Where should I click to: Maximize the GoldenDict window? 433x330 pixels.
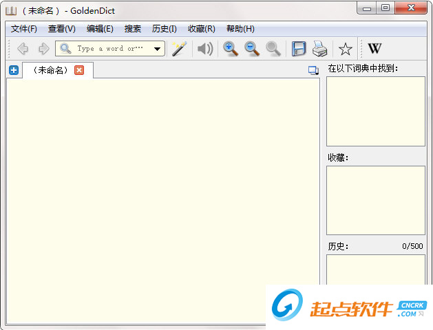coord(386,8)
